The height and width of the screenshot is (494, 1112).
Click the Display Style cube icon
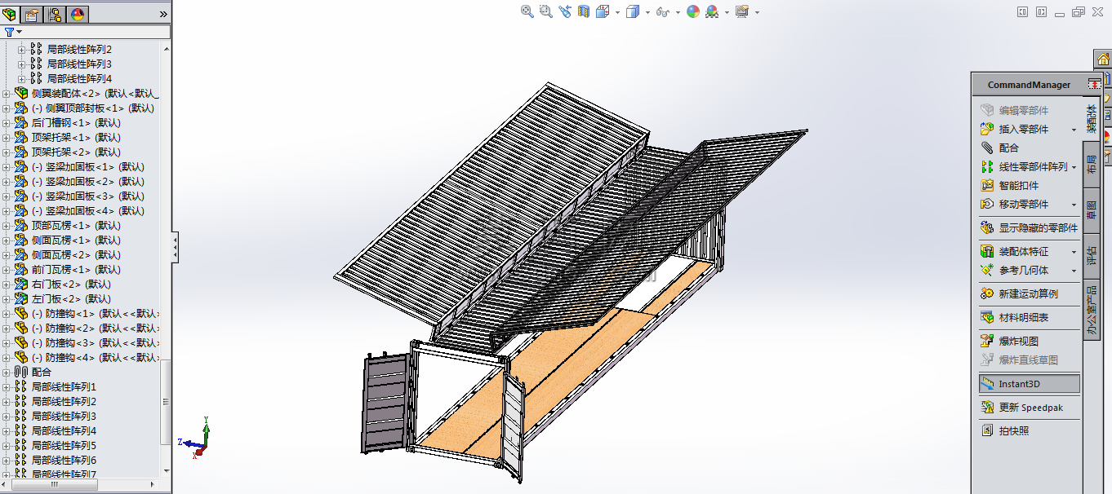(x=633, y=11)
